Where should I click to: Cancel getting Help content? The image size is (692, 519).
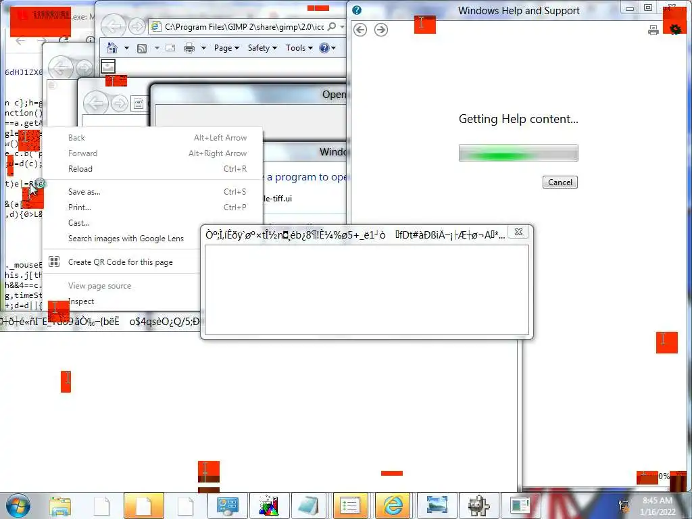(x=560, y=182)
